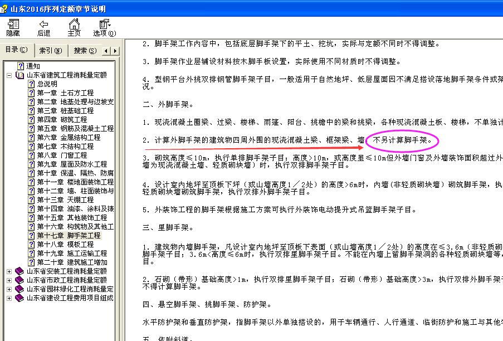Click the page icon beside 第十九章 施工运输工程
Screen dimensions: 503x341
[x=31, y=254]
